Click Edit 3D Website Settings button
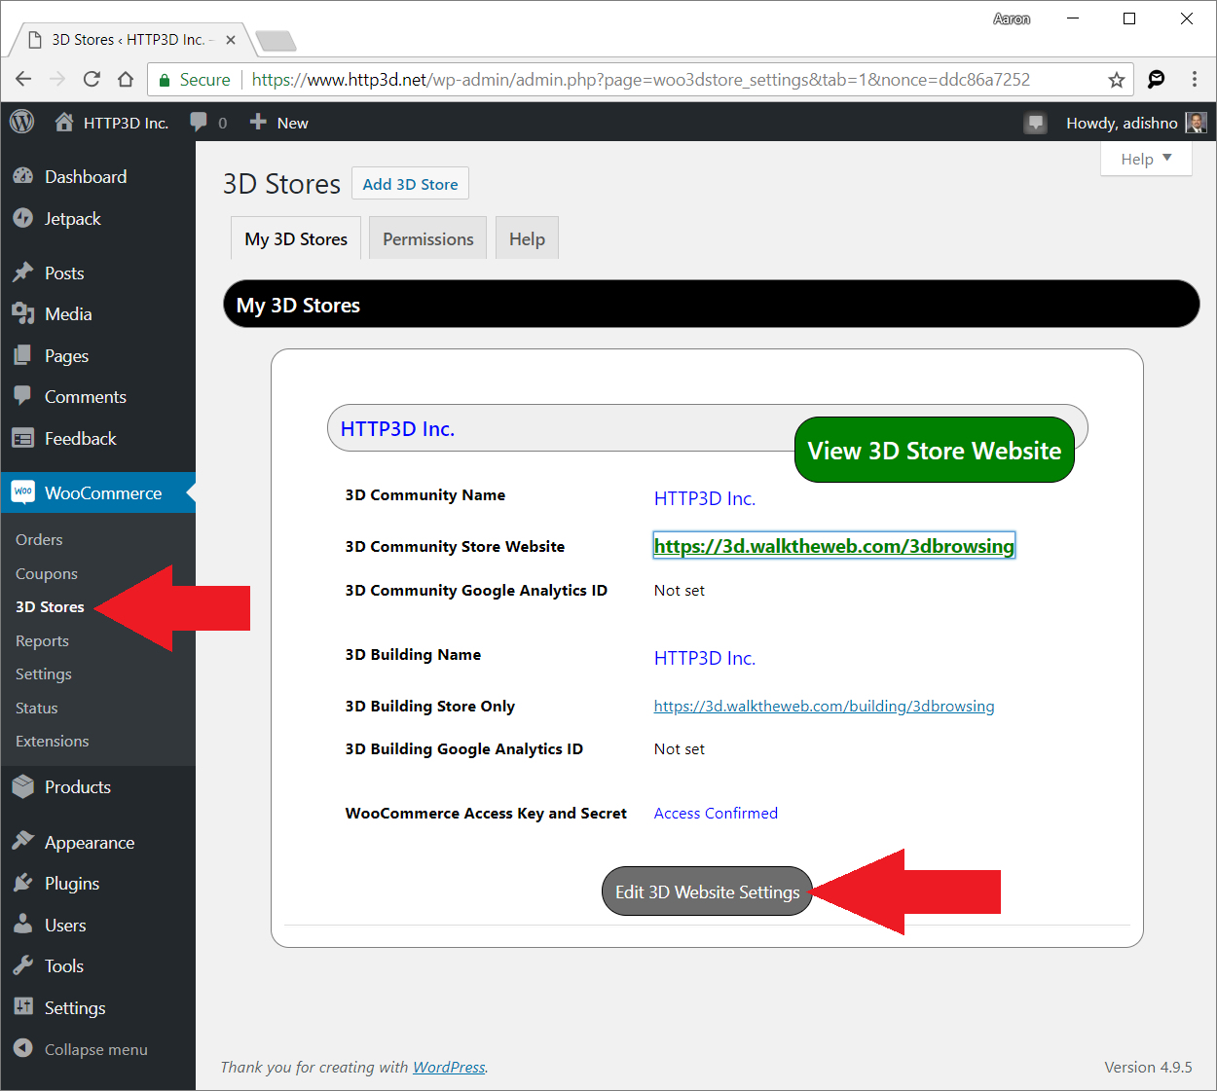 coord(708,891)
